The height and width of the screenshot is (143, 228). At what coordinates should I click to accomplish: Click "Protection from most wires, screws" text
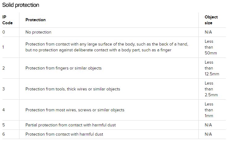[x=75, y=110]
